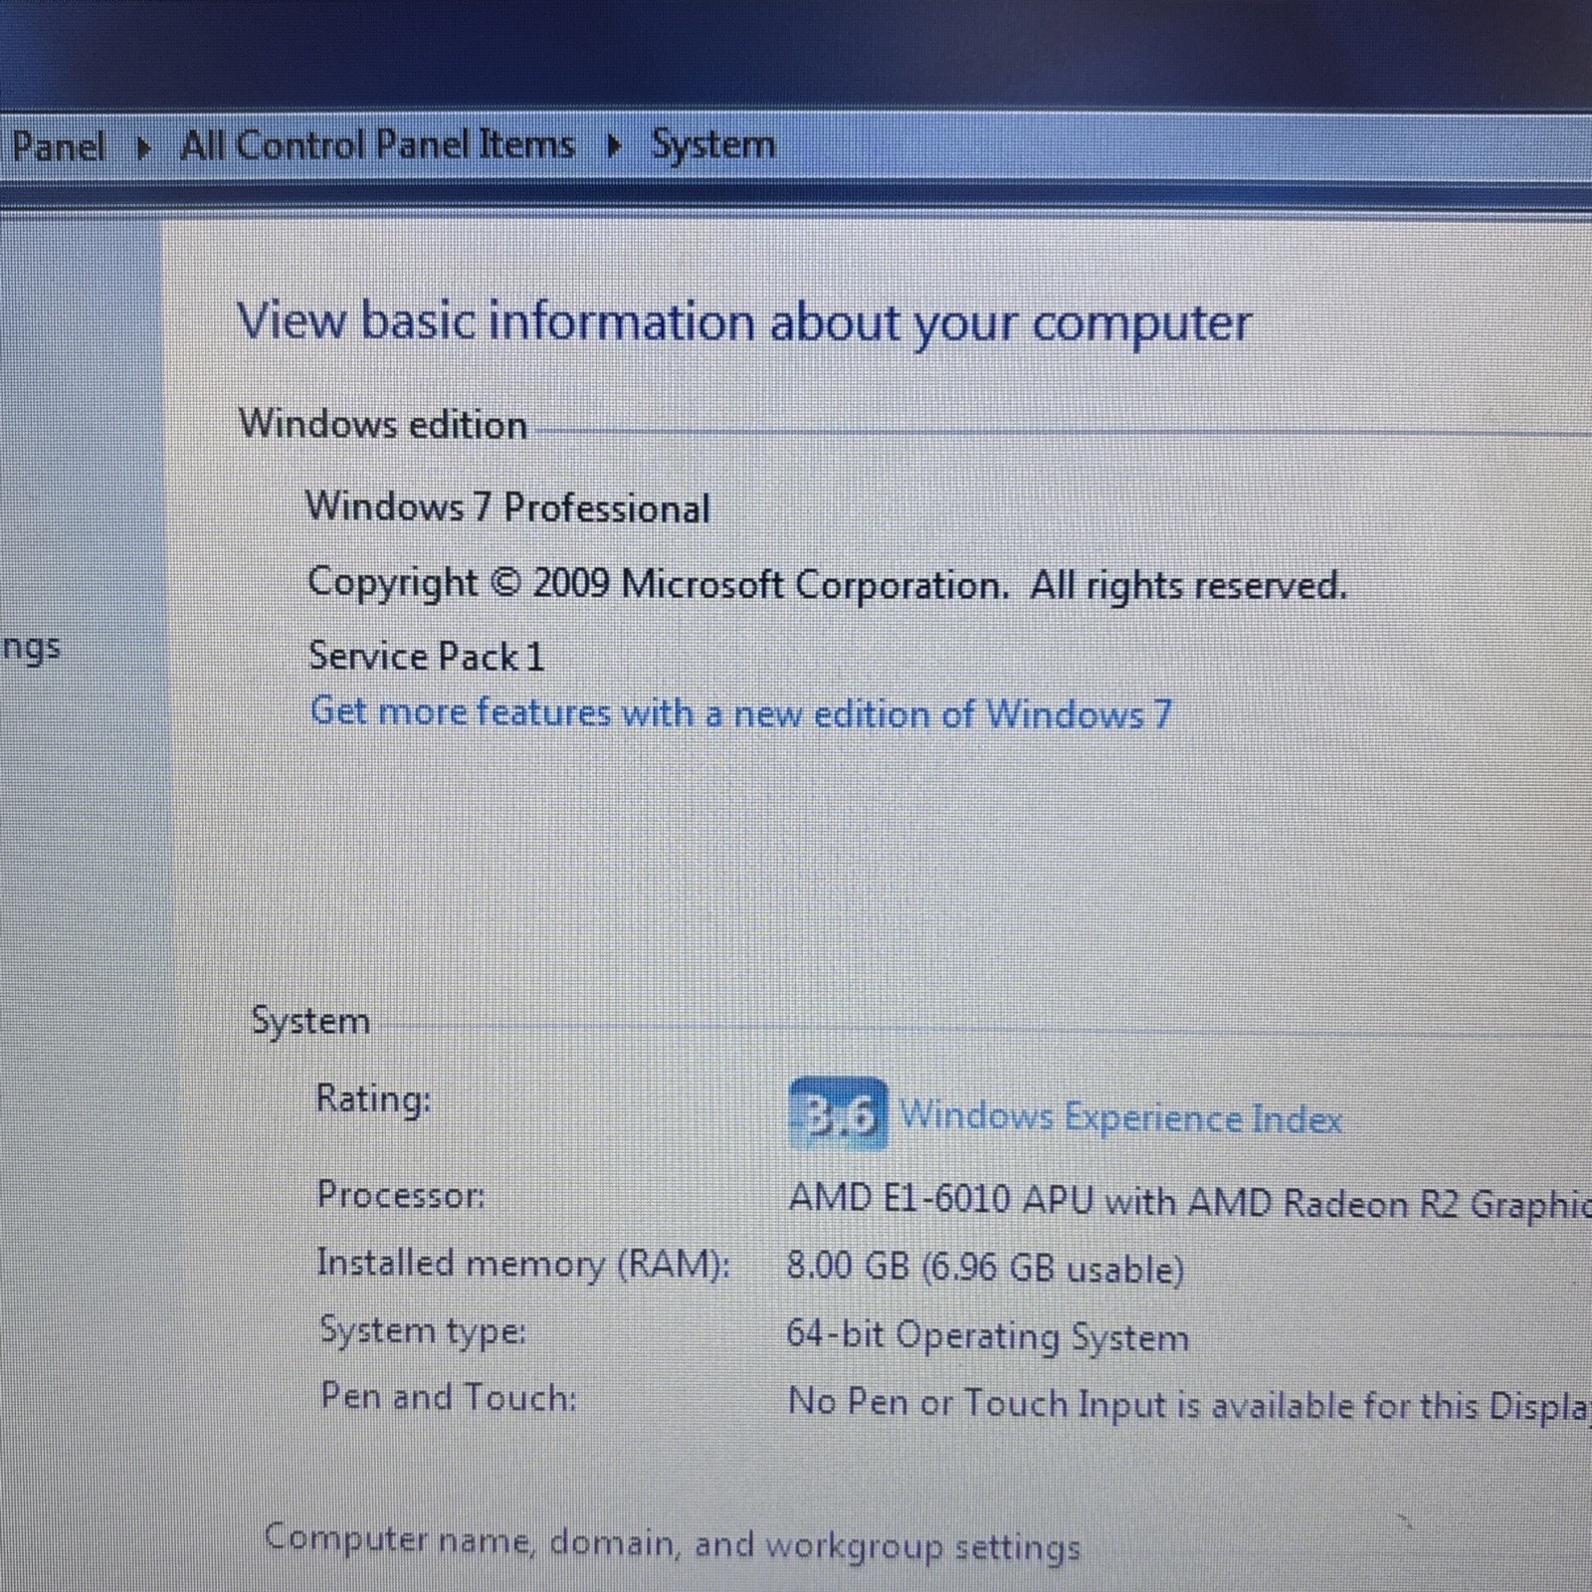Click the 'Processor:' label
Screen dimensions: 1592x1592
[x=401, y=1194]
